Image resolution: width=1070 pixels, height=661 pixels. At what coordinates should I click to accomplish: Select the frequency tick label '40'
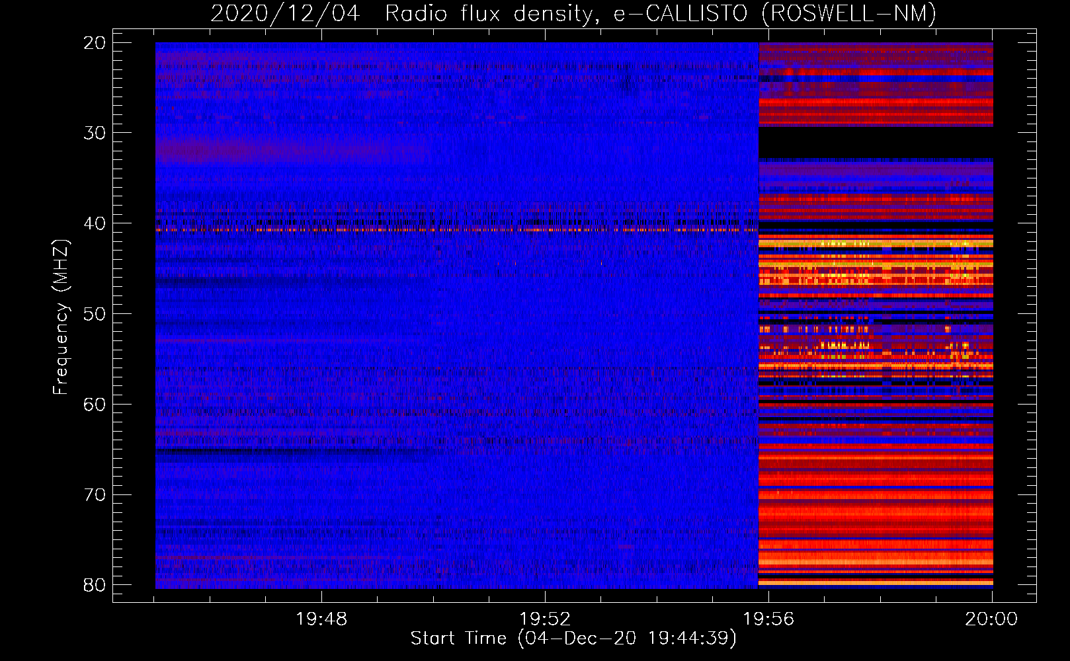[x=95, y=223]
